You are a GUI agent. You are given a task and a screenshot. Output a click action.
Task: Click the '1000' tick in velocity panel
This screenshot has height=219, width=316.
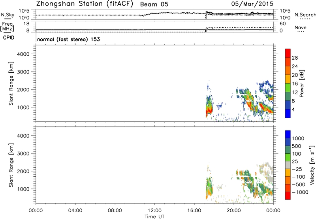coord(23,189)
